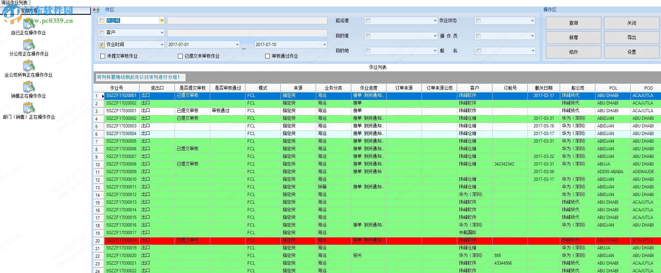Expand the 目的地 dropdown
Image resolution: width=661 pixels, height=273 pixels.
[x=435, y=51]
